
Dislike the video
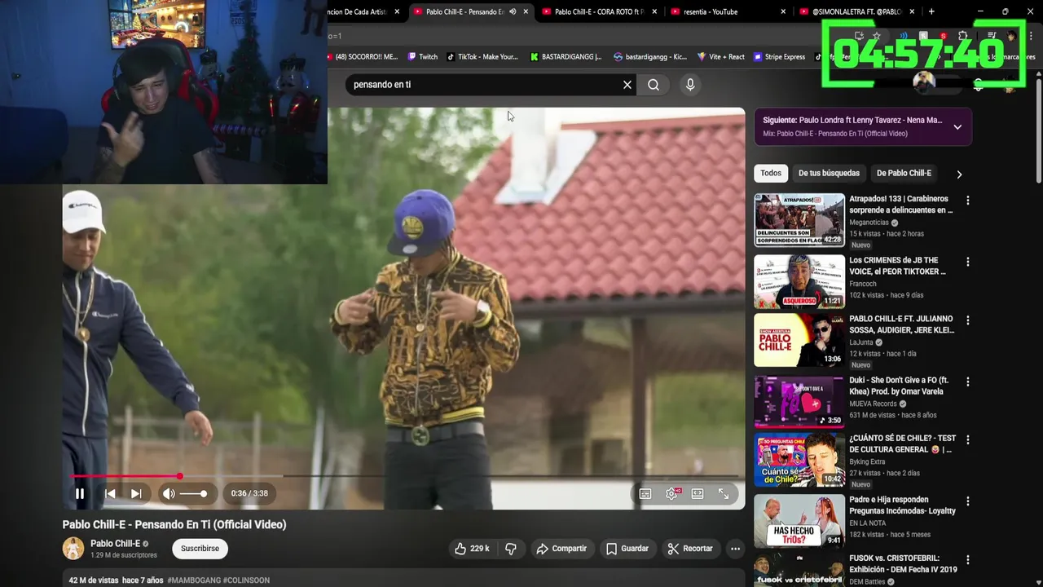511,549
